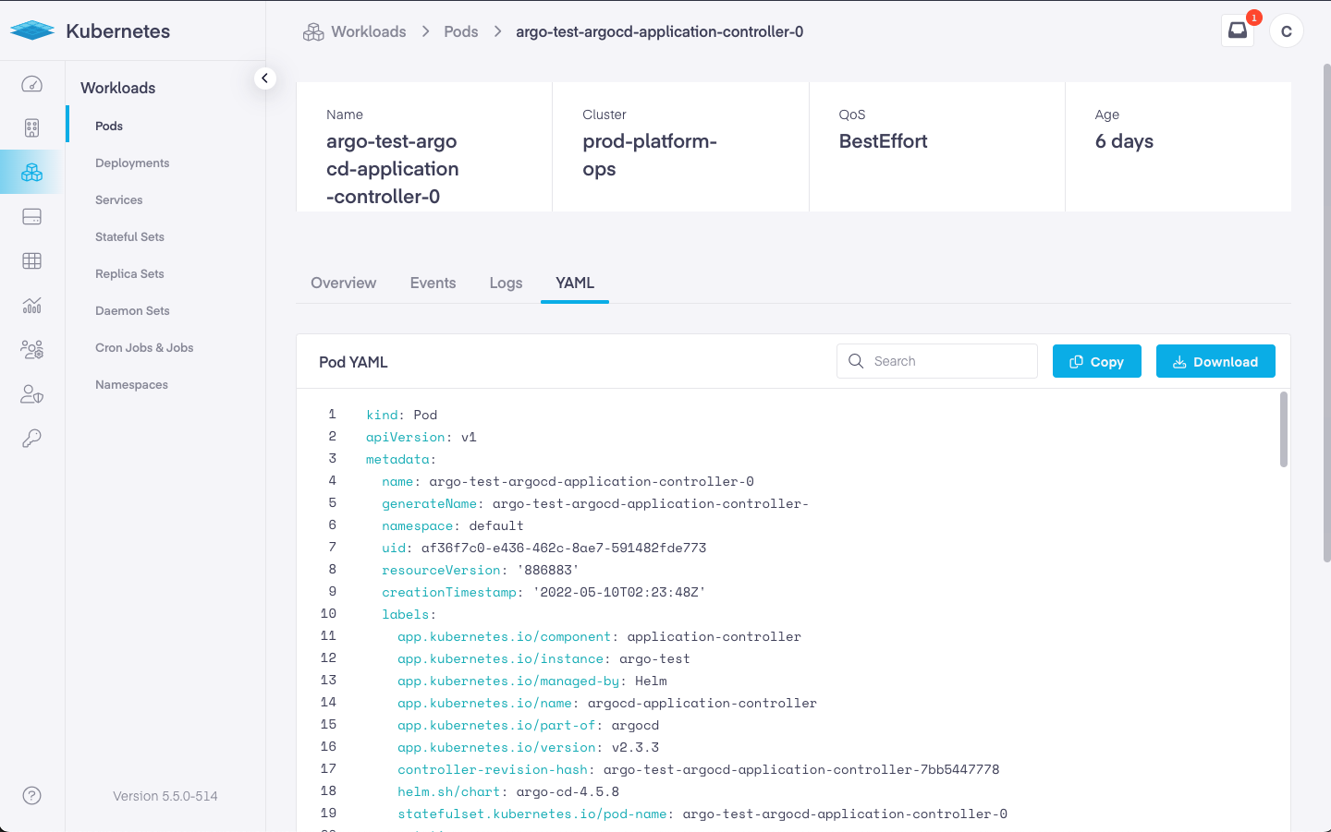Select Deployments in Workloads menu
1331x832 pixels.
132,163
